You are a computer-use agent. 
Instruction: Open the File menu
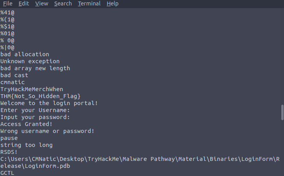(x=8, y=3)
